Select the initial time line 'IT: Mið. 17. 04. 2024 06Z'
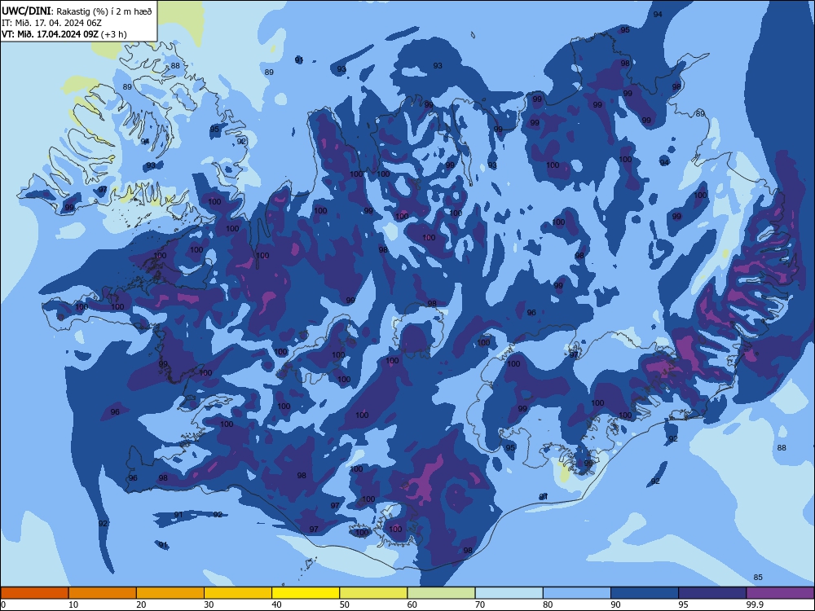This screenshot has height=611, width=815. [x=51, y=23]
